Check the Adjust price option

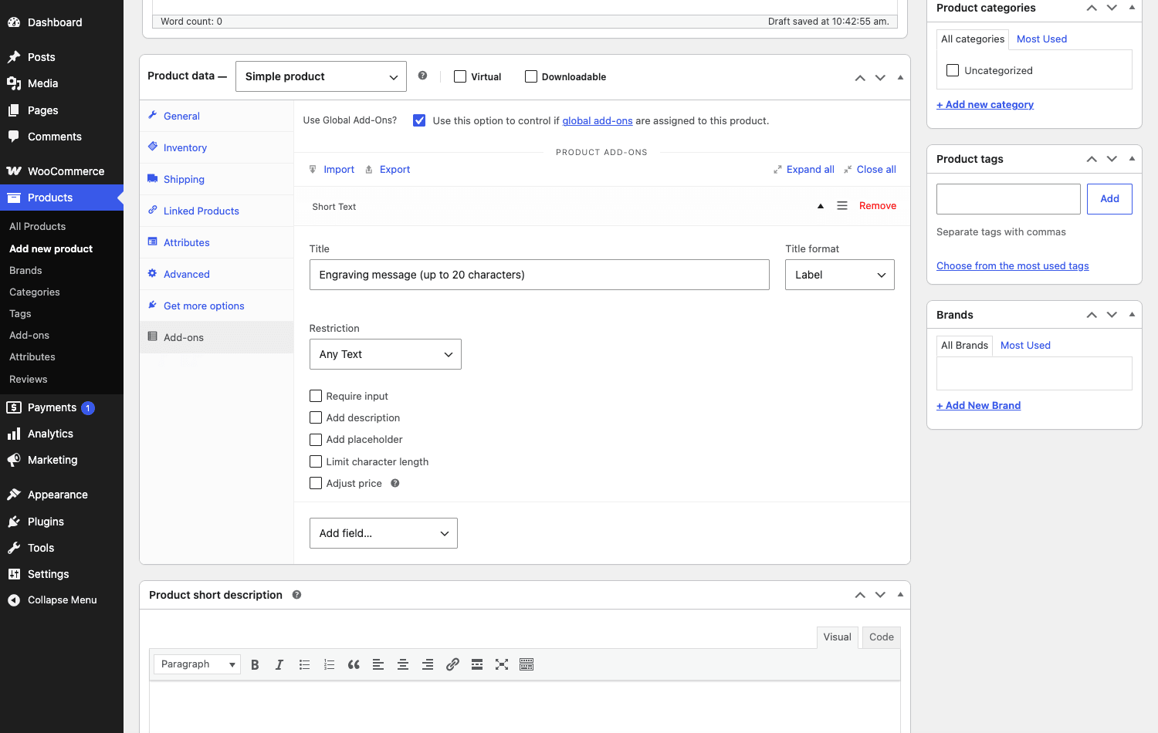tap(316, 483)
